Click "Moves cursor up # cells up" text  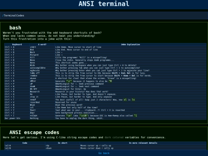(x=96, y=146)
